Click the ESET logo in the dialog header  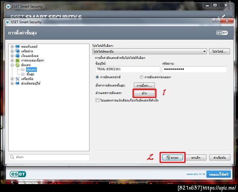click(x=222, y=33)
